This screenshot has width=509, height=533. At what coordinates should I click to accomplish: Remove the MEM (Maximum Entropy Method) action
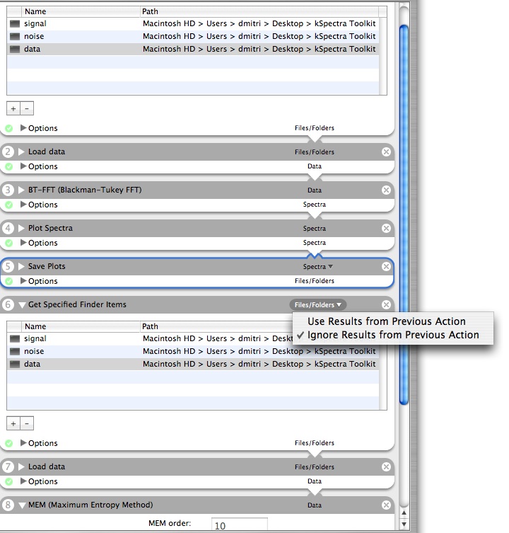(x=386, y=505)
